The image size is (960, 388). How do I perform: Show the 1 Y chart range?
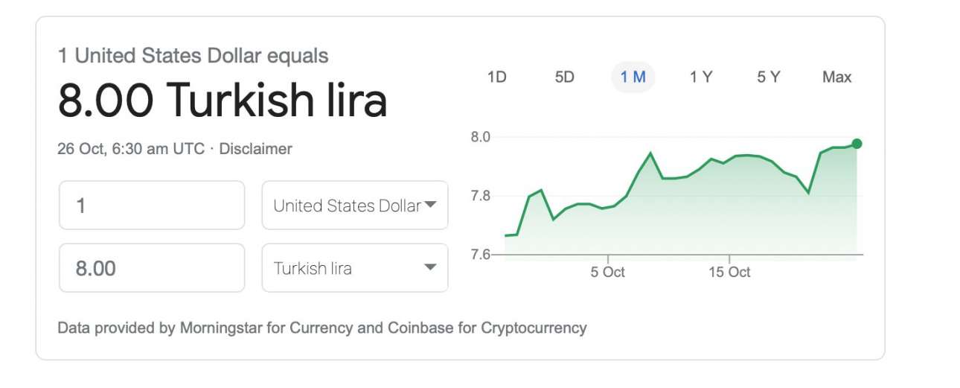point(700,77)
